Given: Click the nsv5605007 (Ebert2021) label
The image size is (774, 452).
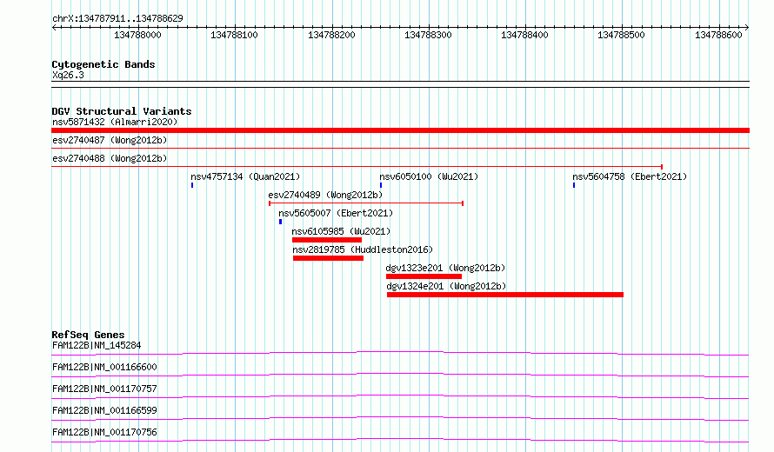Looking at the screenshot, I should point(336,213).
